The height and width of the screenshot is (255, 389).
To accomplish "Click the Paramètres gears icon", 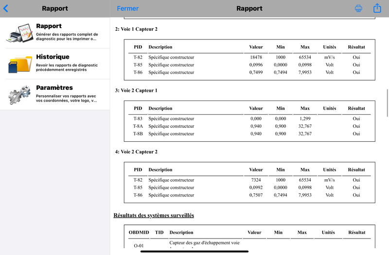I will click(x=19, y=95).
